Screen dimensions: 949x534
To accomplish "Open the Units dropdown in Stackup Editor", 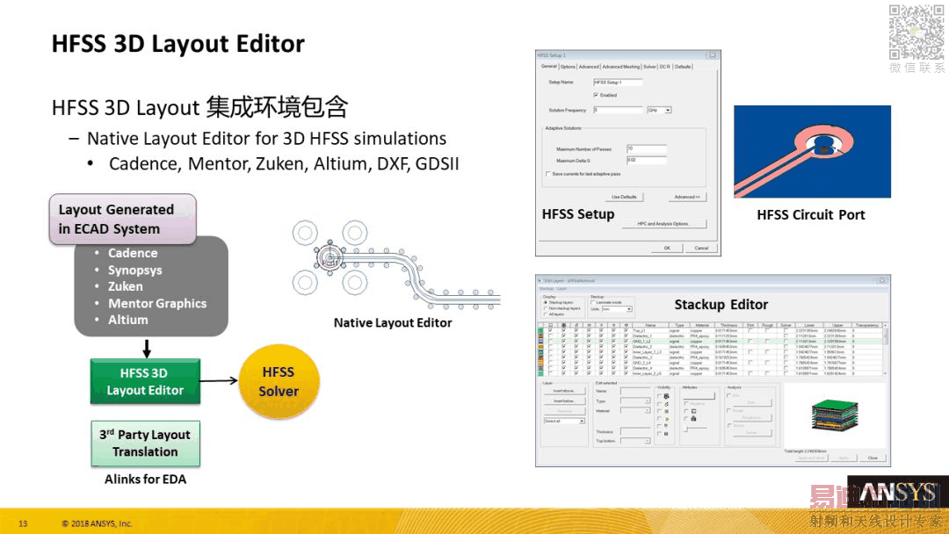I will pyautogui.click(x=618, y=309).
